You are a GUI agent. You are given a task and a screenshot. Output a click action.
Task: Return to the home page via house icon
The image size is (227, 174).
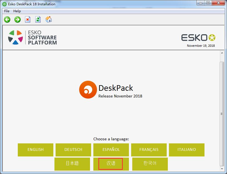(x=49, y=19)
